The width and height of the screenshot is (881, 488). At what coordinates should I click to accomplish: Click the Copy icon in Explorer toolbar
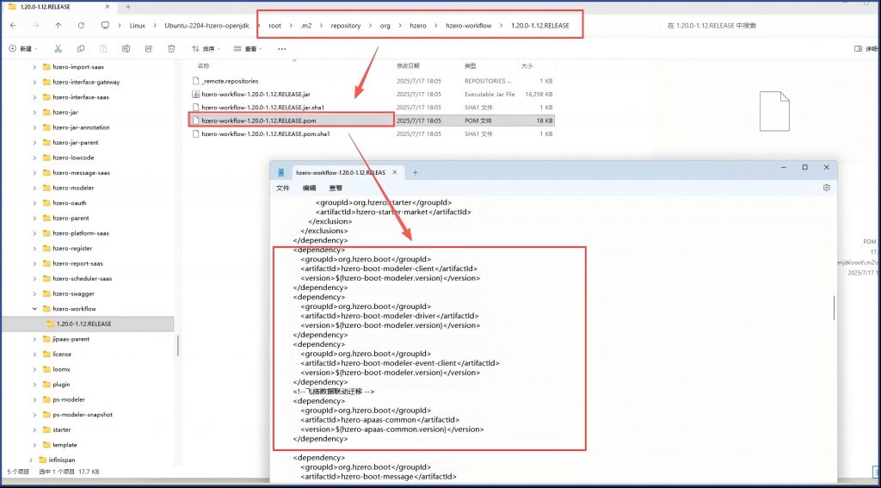coord(81,49)
